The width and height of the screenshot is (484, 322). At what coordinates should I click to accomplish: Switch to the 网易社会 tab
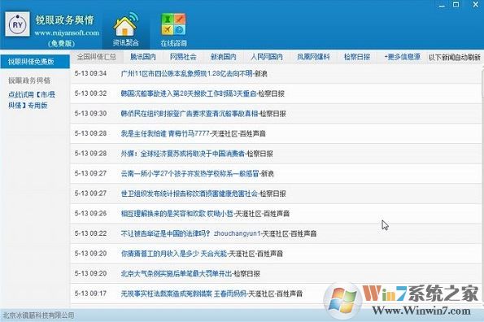(183, 57)
